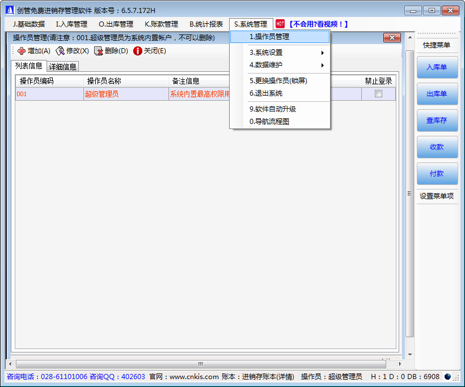465x387 pixels.
Task: Maximize the main application window
Action: pos(432,11)
